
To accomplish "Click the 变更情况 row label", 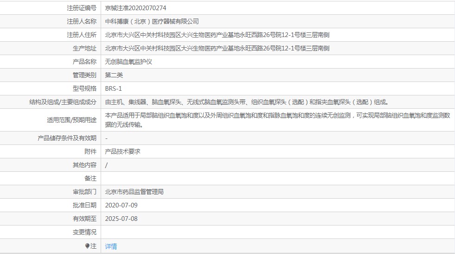I will (x=84, y=232).
